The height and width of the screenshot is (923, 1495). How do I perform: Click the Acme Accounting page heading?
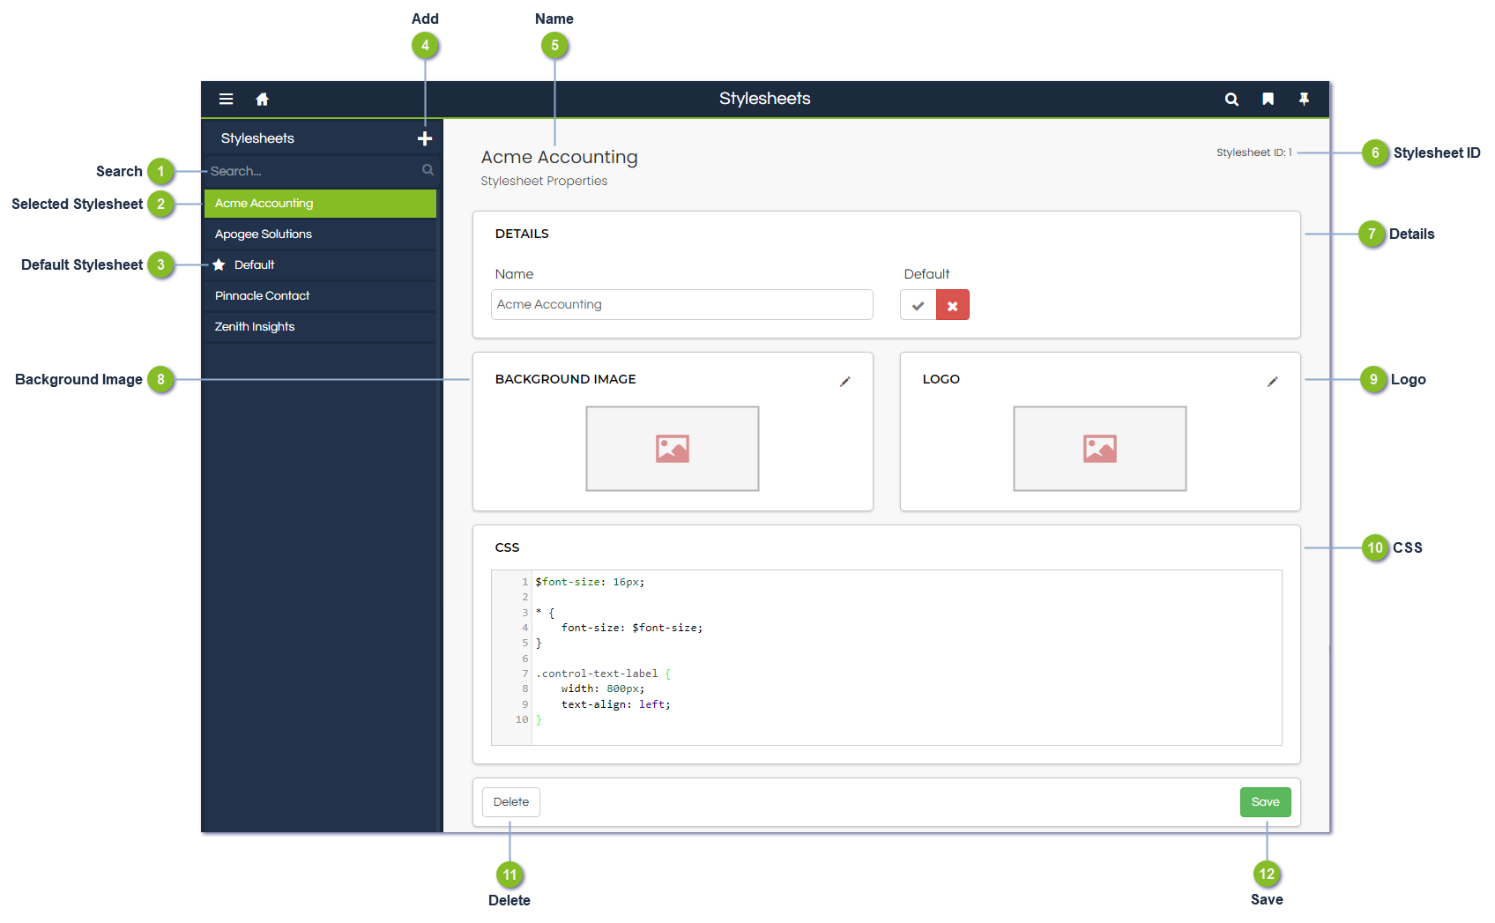(559, 157)
